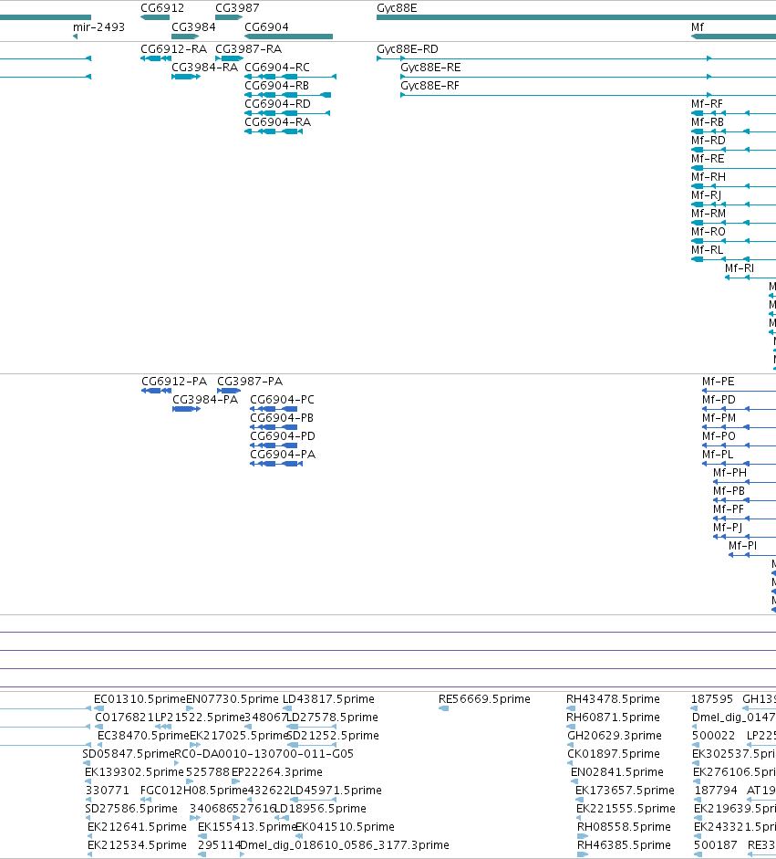This screenshot has height=859, width=776.
Task: Open transcript Mf-RB
Action: (x=707, y=122)
